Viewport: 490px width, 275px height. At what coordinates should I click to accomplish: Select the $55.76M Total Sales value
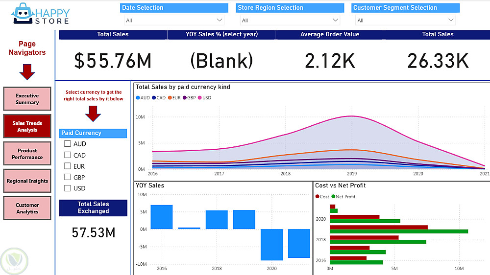pyautogui.click(x=113, y=61)
